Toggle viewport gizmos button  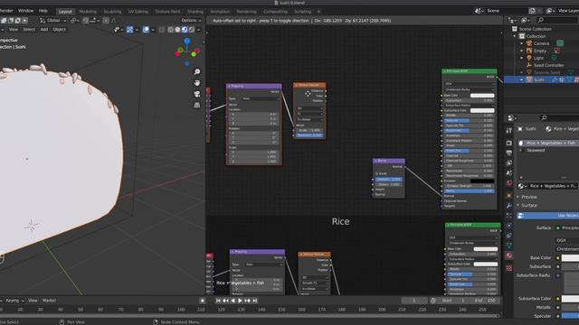[129, 30]
